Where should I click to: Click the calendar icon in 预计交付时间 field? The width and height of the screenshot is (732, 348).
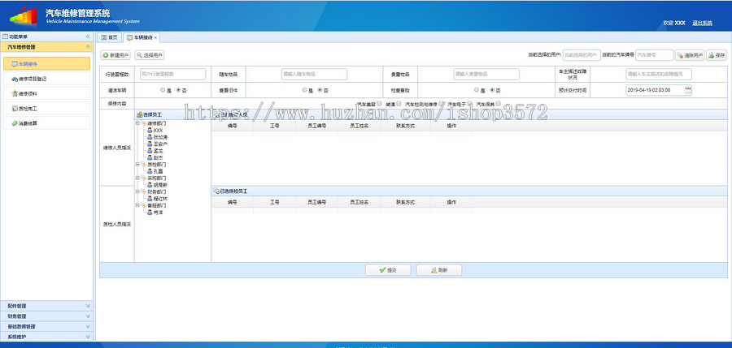(x=687, y=89)
